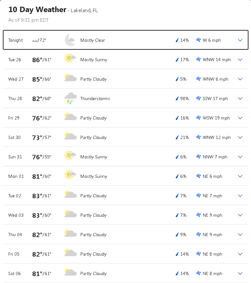Click the thunderstorm icon for Thu 28
Image resolution: width=251 pixels, height=283 pixels.
tap(70, 98)
